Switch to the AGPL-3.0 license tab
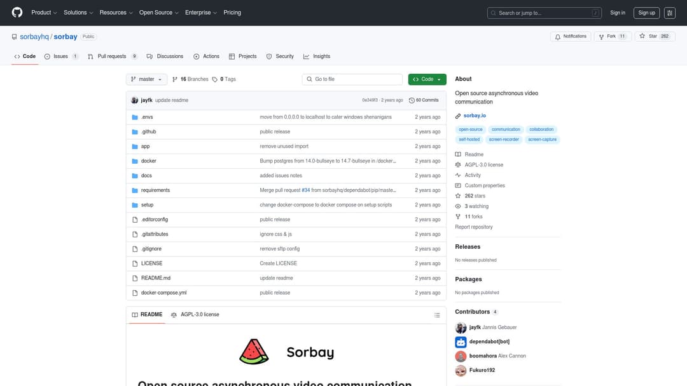The image size is (687, 386). pos(195,315)
